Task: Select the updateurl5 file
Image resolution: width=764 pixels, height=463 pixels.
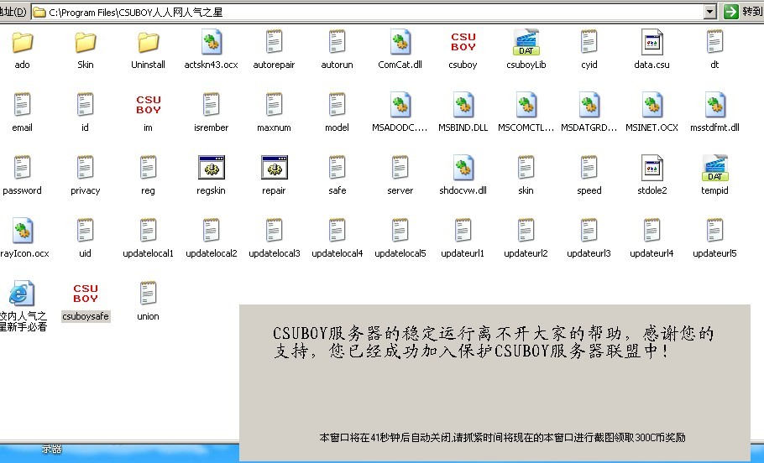Action: 714,231
